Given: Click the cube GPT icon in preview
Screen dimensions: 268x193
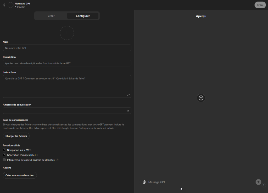Looking at the screenshot, I should [x=201, y=98].
